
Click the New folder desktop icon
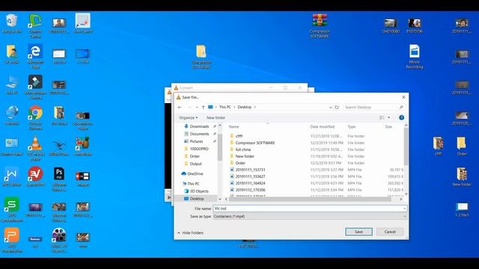pos(462,177)
